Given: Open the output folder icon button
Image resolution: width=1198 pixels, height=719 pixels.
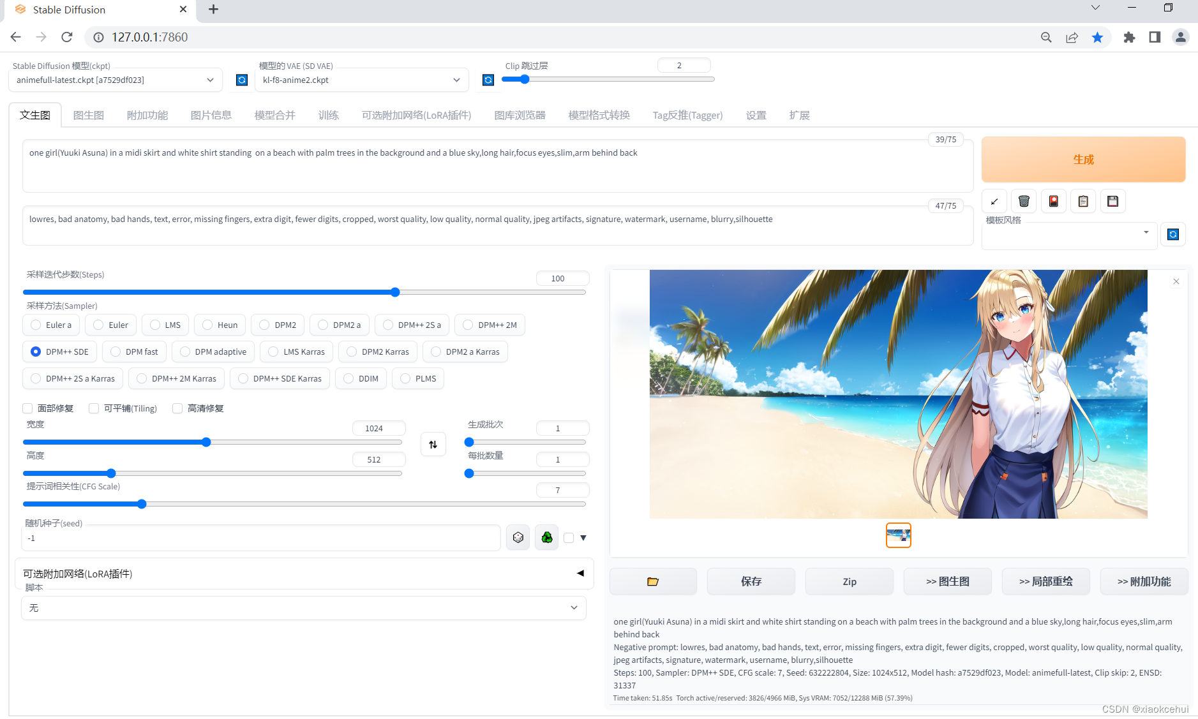Looking at the screenshot, I should click(653, 581).
